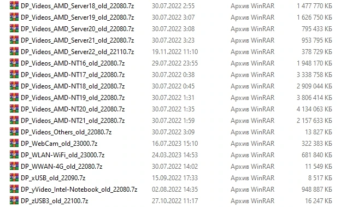Click the date 30.07.2022 2:55
Image resolution: width=341 pixels, height=207 pixels.
click(173, 6)
